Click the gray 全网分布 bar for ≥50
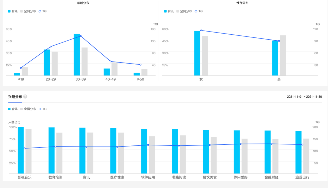Viewport: 328px width, 188px height. 145,72
